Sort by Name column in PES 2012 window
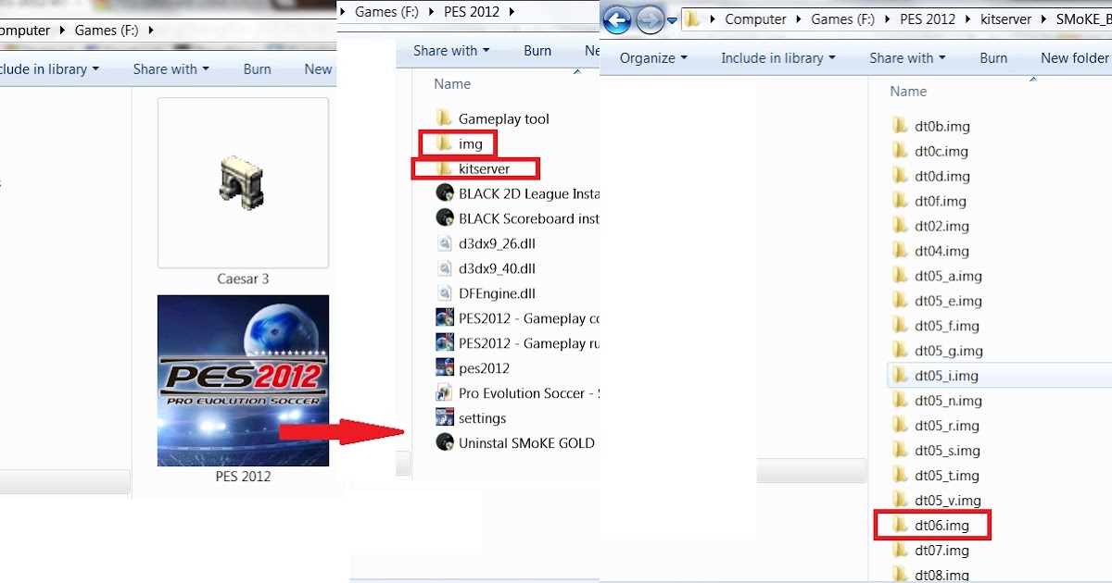Viewport: 1112px width, 583px height. tap(452, 84)
